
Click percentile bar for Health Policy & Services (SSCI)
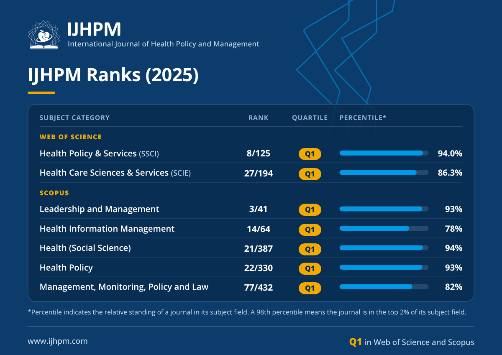pyautogui.click(x=384, y=153)
